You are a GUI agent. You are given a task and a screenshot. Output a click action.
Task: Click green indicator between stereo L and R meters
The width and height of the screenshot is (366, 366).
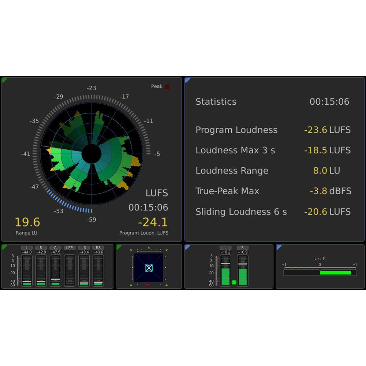[234, 282]
